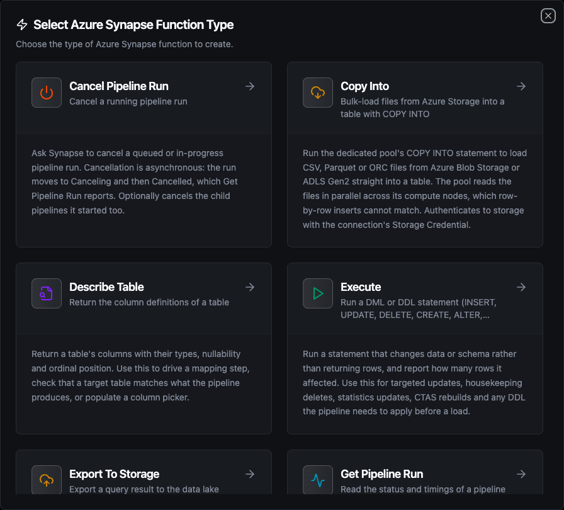This screenshot has width=564, height=510.
Task: Click the 'Ask Synapse to cancel a queued' description
Action: [x=135, y=181]
